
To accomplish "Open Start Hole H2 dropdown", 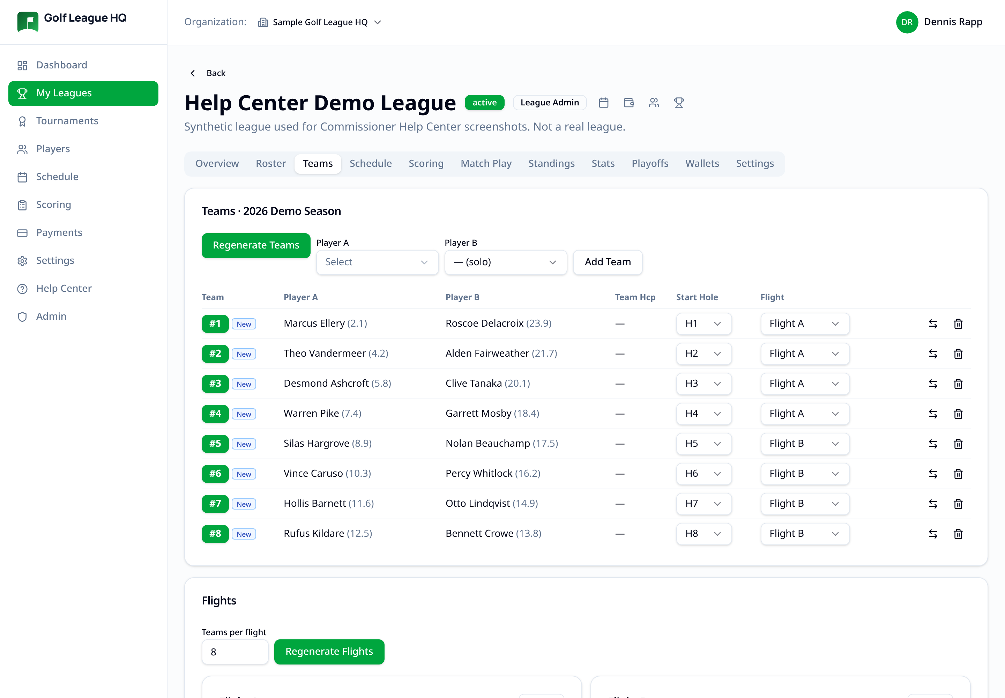I will [x=704, y=354].
